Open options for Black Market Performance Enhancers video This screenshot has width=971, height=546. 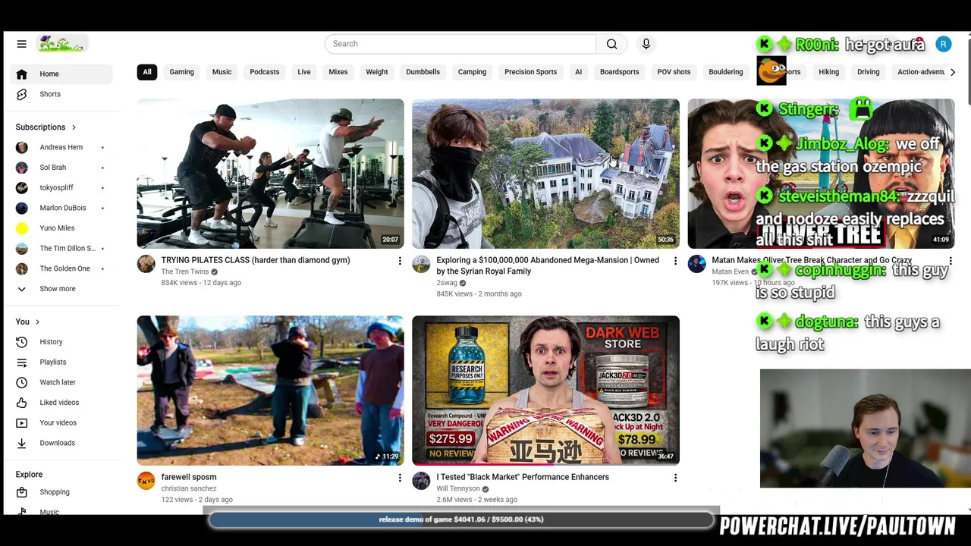coord(675,478)
